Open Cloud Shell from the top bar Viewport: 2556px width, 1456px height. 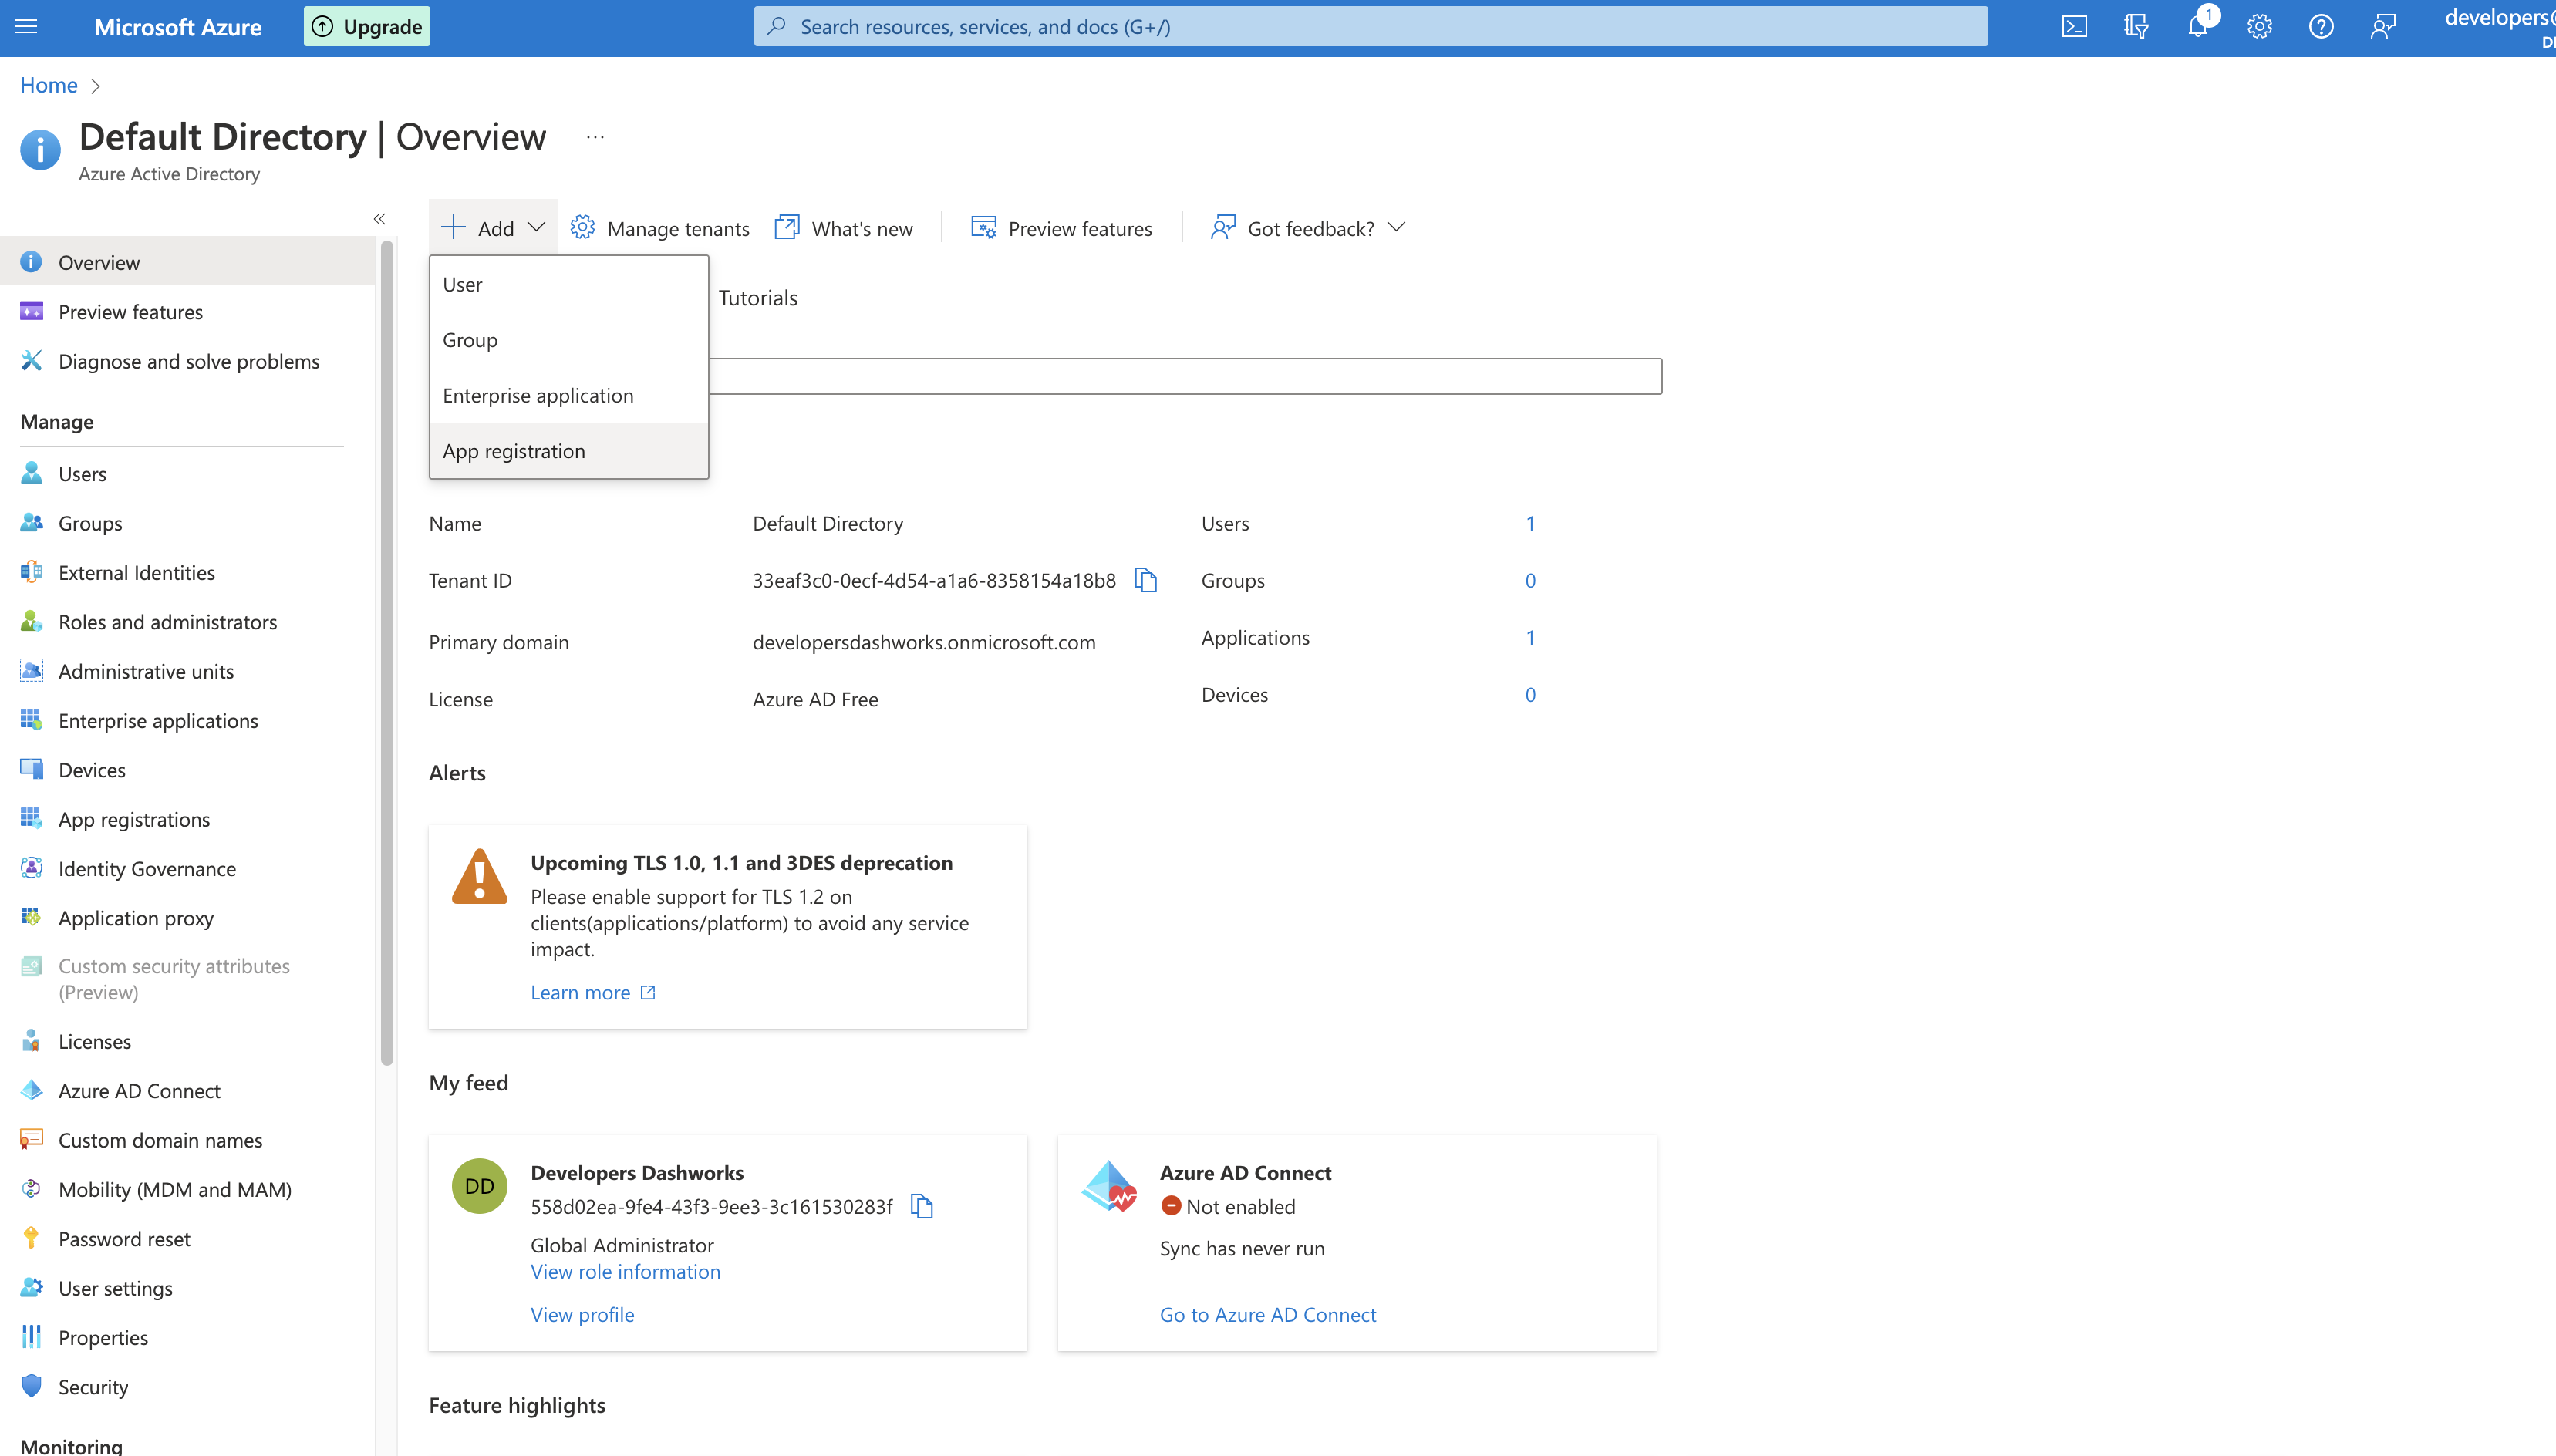[2074, 27]
